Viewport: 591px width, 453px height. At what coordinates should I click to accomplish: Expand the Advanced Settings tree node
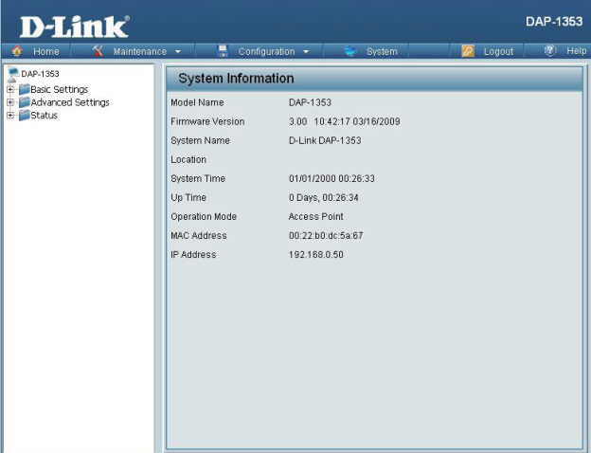[x=10, y=102]
